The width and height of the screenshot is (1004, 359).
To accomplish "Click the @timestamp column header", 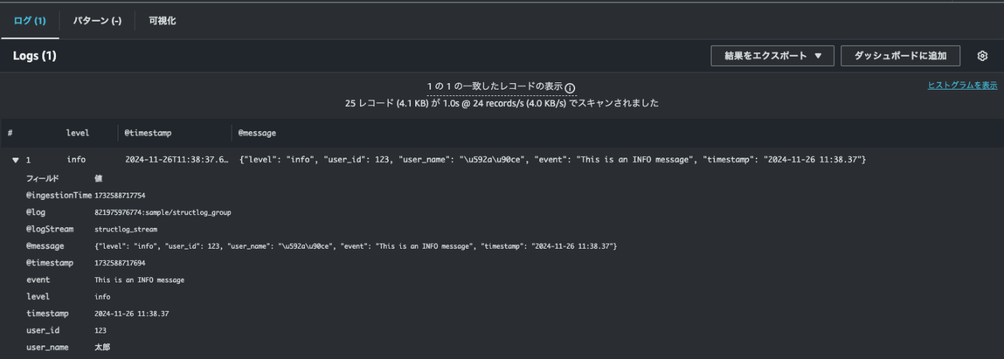I will pos(148,133).
